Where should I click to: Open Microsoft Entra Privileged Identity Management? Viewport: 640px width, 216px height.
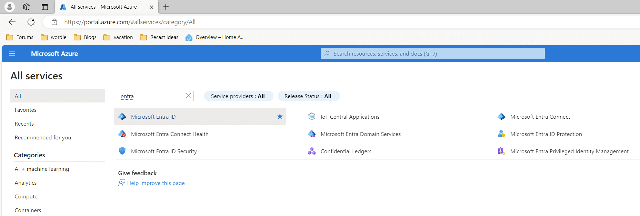[569, 151]
